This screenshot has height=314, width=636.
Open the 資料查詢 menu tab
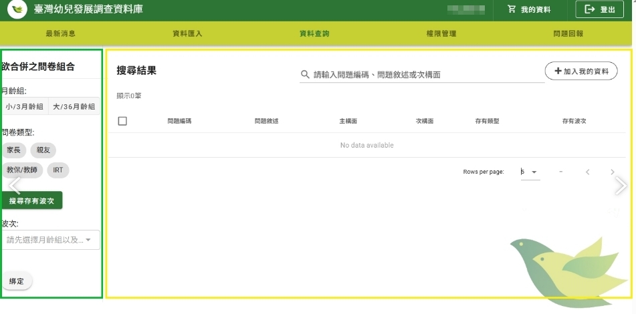[314, 33]
